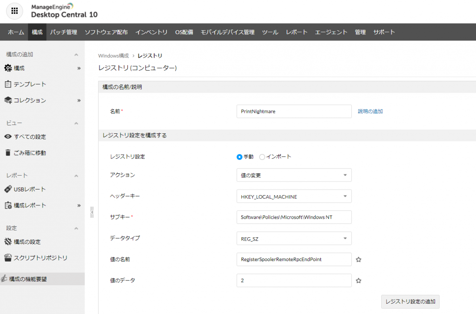Select the 手動 radio button

click(239, 157)
